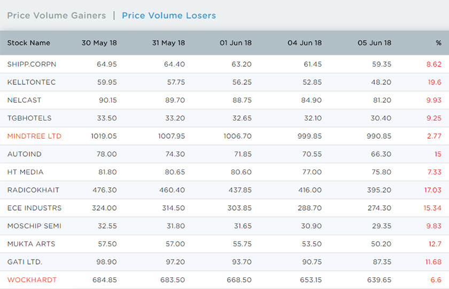Open the WOCKHARDT stock link
The height and width of the screenshot is (289, 449).
32,280
